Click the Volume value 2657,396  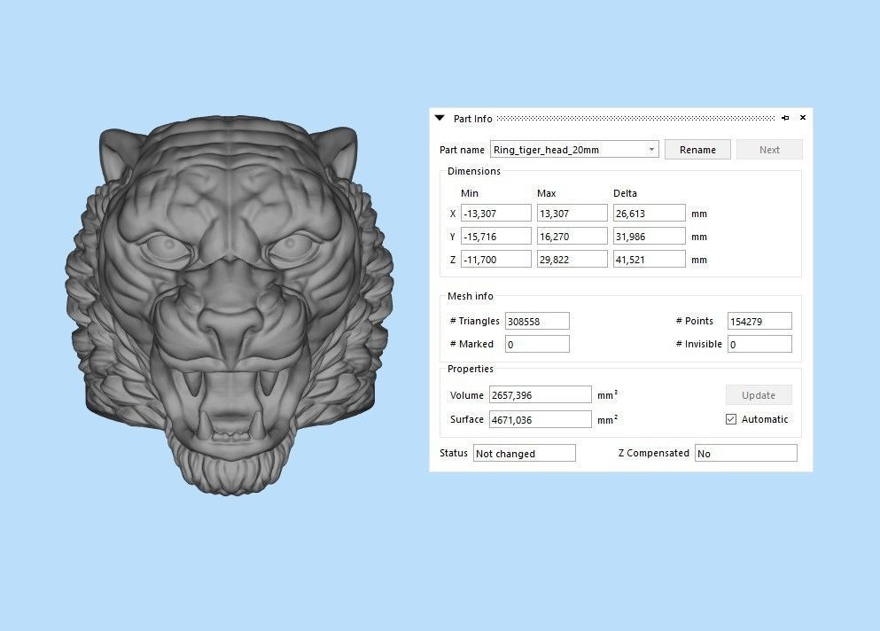(x=540, y=394)
